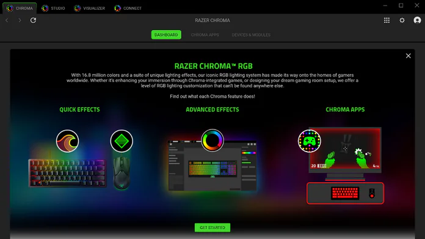
Task: Switch to the Chroma Apps tab
Action: point(205,35)
